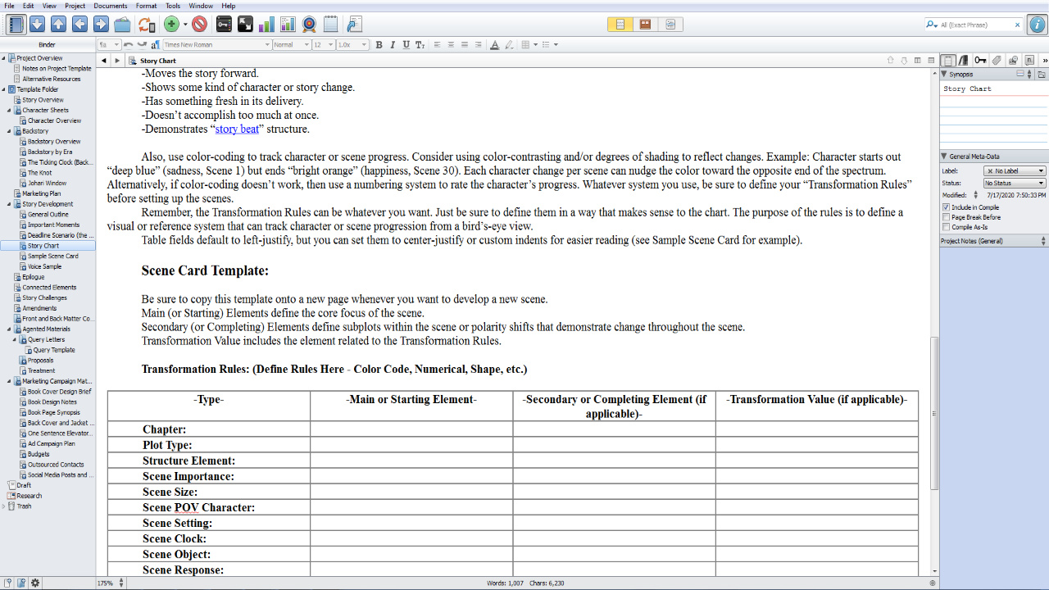Screen dimensions: 1049x590
Task: Click the text color 'A' icon
Action: 494,44
